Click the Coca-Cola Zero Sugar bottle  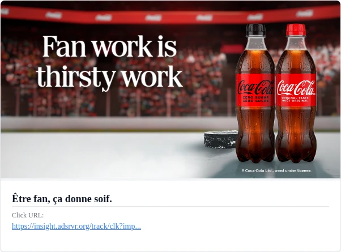[x=255, y=93]
